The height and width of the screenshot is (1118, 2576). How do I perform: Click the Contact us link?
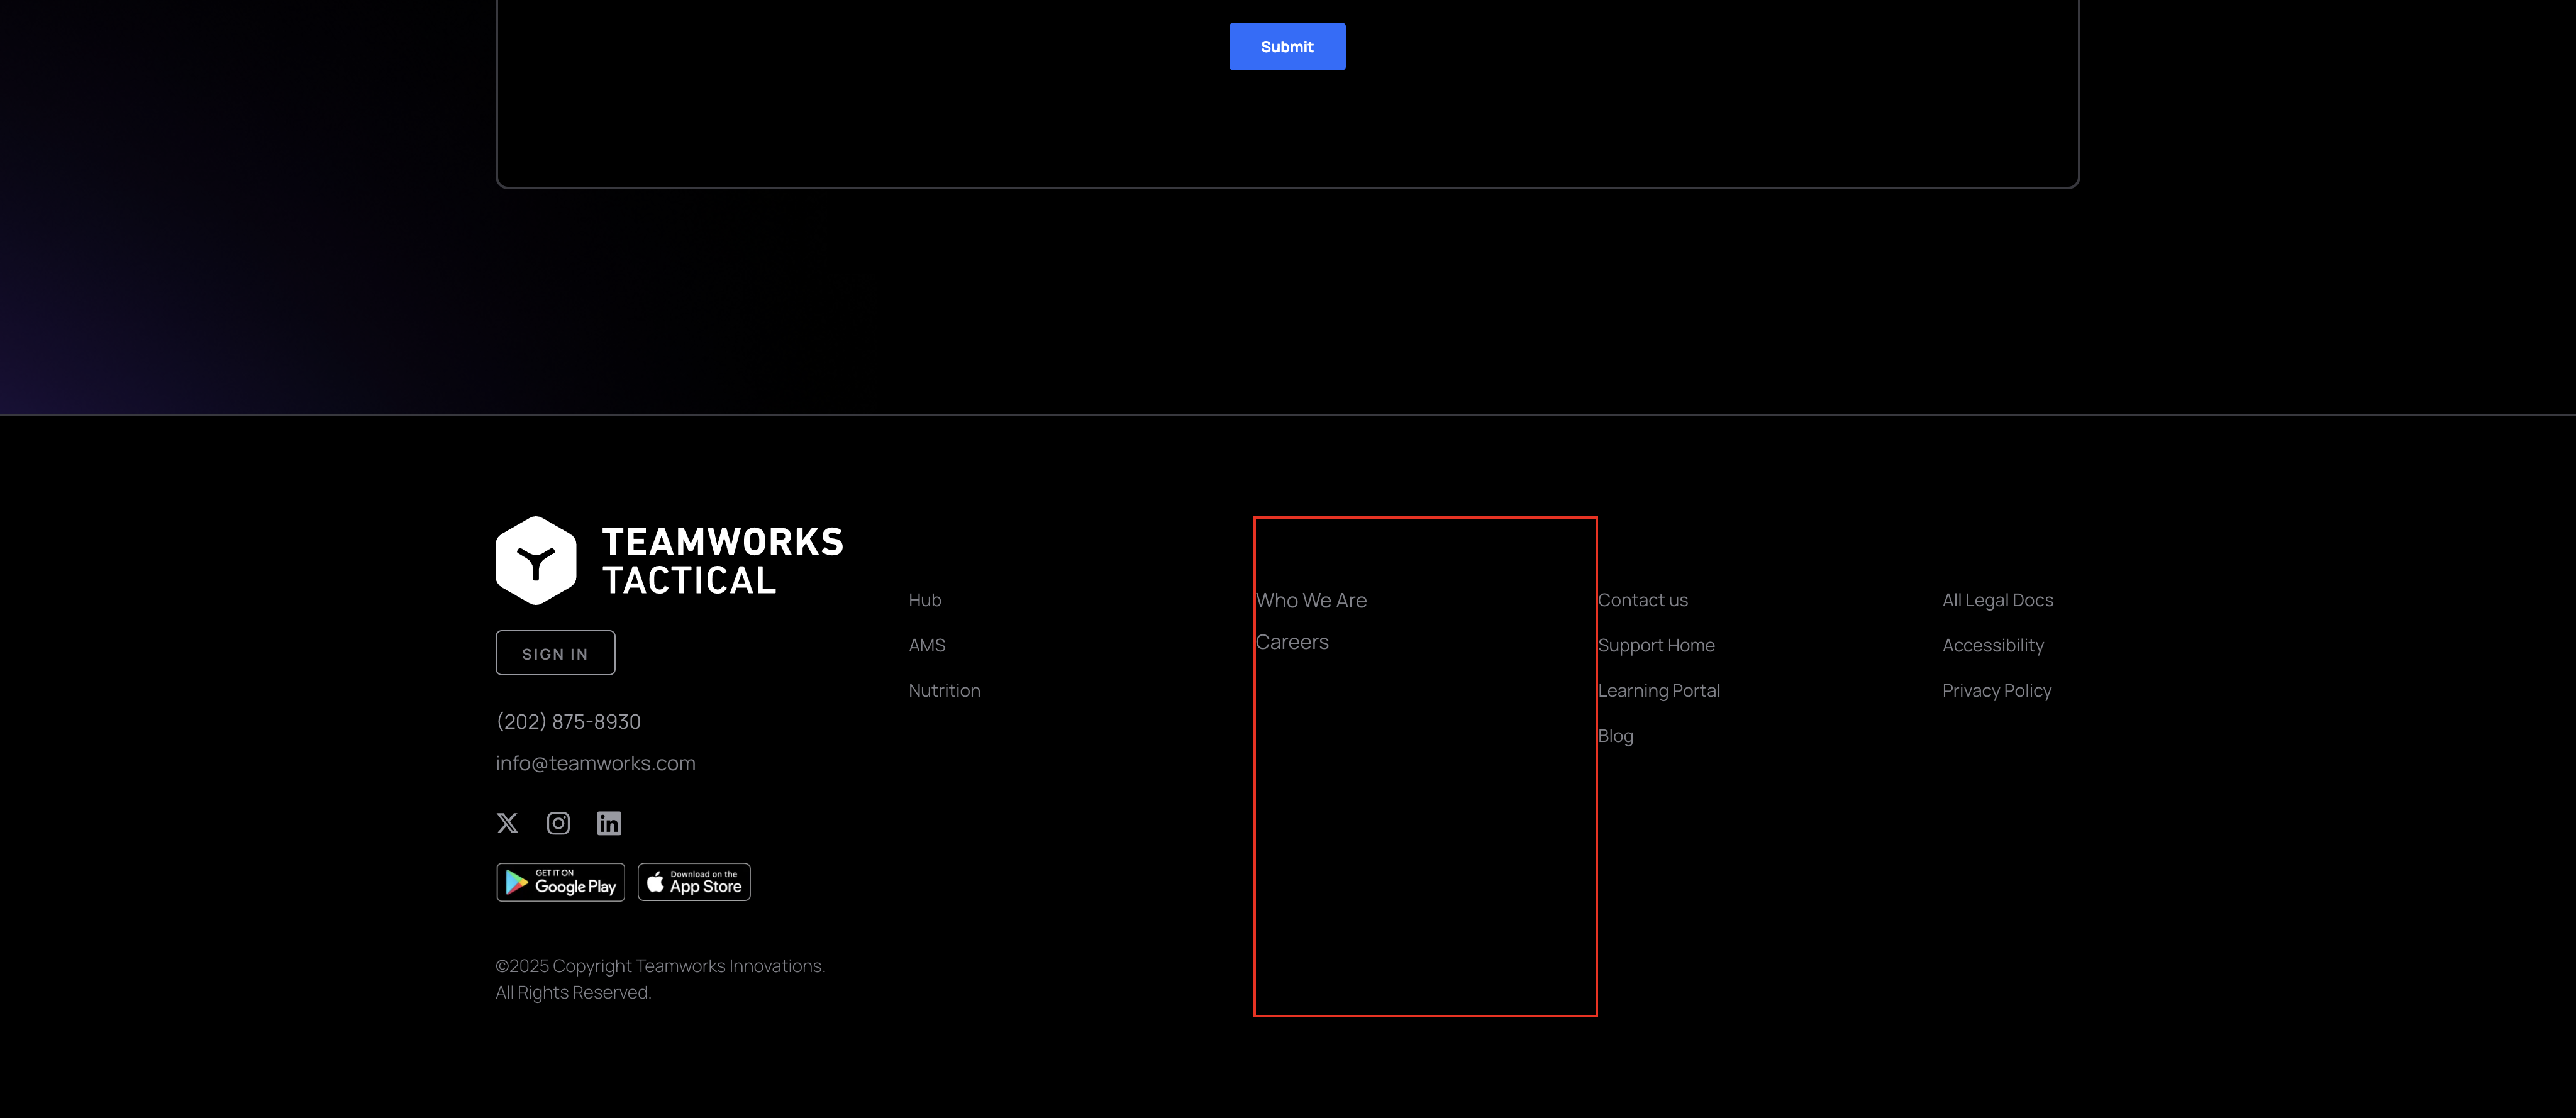(x=1643, y=600)
